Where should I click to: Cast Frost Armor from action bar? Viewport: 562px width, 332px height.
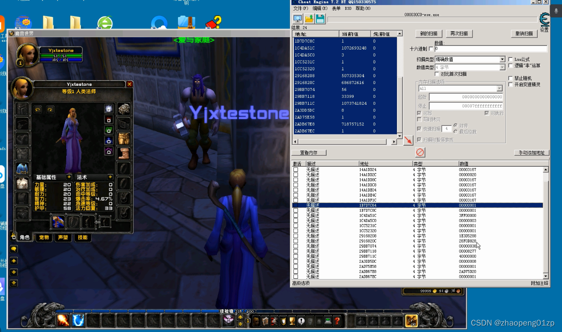click(78, 320)
